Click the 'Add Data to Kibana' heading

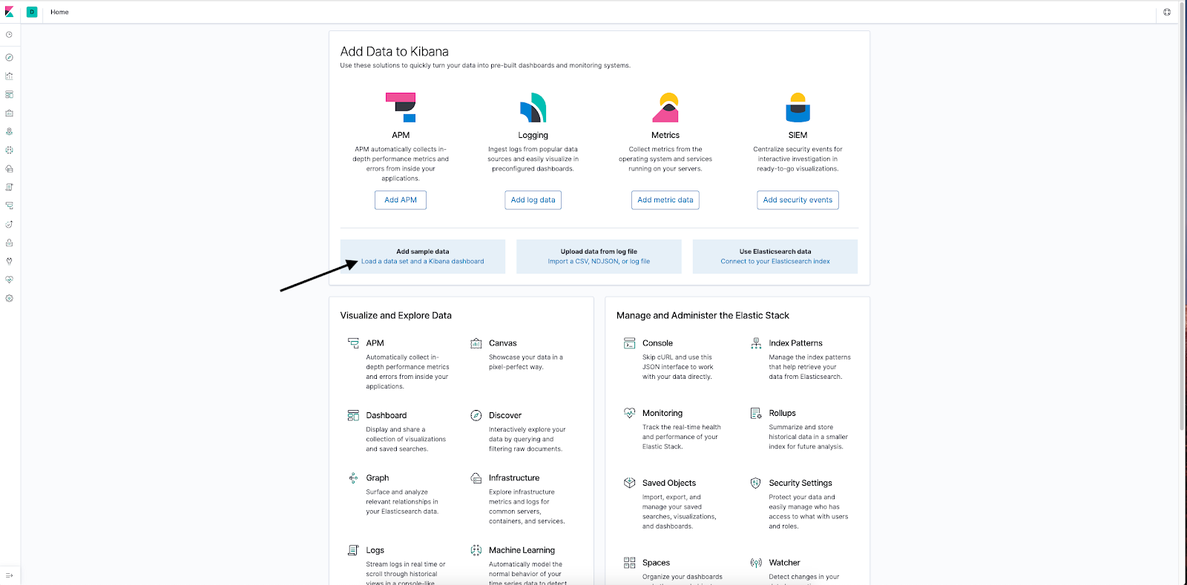point(395,51)
